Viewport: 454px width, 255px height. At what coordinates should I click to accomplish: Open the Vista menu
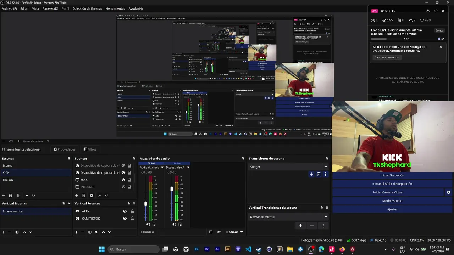click(35, 8)
